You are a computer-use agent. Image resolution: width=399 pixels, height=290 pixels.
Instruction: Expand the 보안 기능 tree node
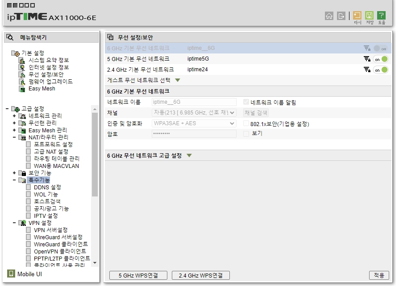coord(14,173)
